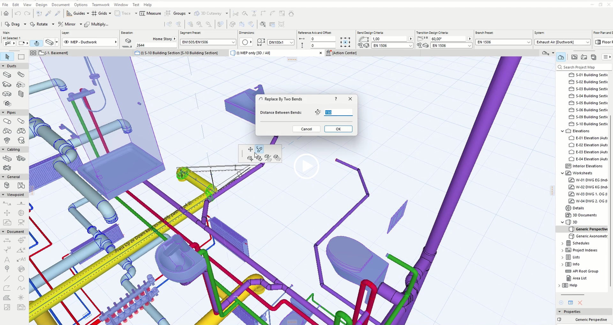This screenshot has height=325, width=613.
Task: Click the move node icon in the pet palette
Action: pyautogui.click(x=250, y=149)
